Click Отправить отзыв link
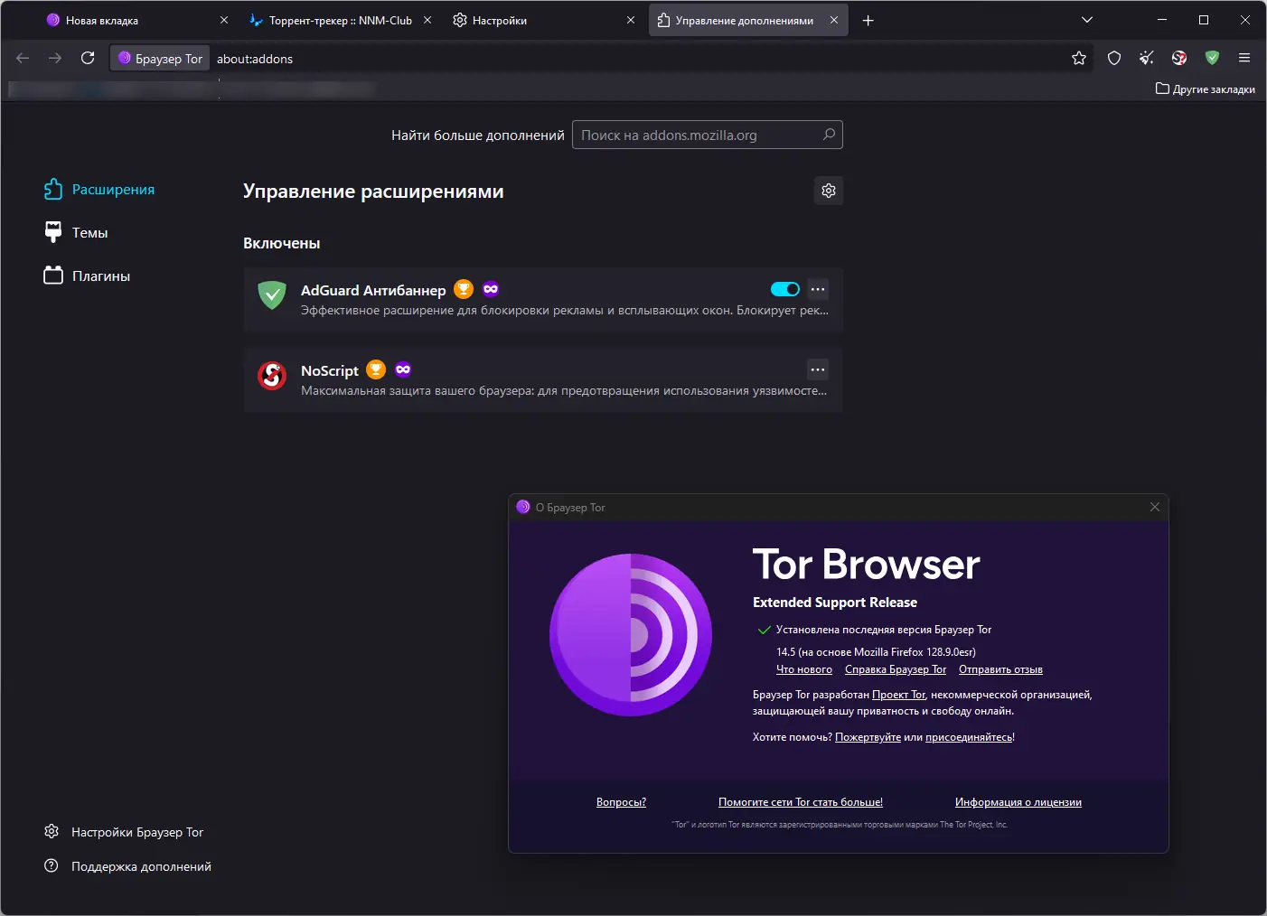 pyautogui.click(x=1000, y=669)
